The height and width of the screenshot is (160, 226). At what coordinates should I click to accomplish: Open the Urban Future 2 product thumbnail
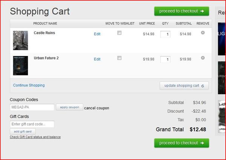tap(20, 65)
